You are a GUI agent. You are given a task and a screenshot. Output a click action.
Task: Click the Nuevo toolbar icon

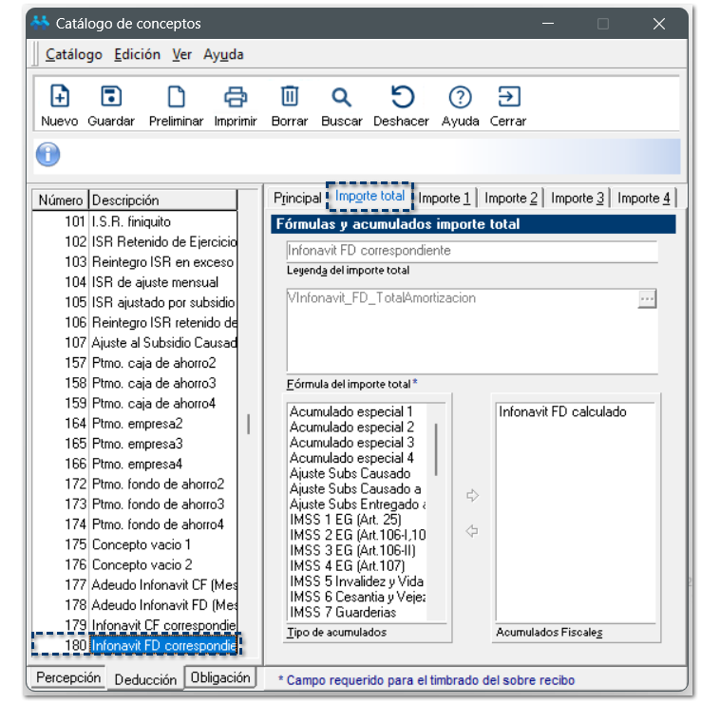tap(59, 98)
